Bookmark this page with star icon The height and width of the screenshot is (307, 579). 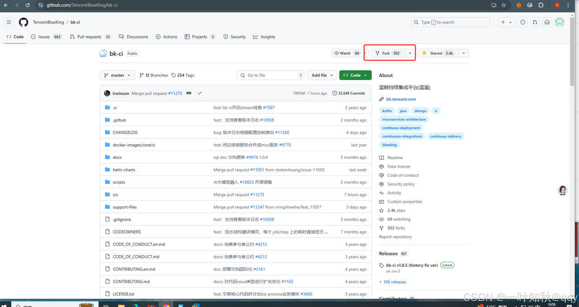(503, 5)
